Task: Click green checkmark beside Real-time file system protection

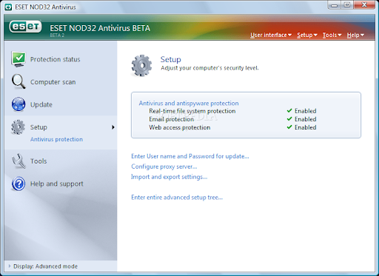Action: (289, 110)
